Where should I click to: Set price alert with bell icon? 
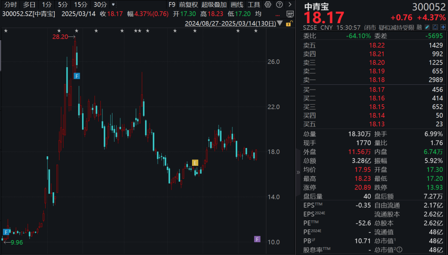tap(435, 27)
